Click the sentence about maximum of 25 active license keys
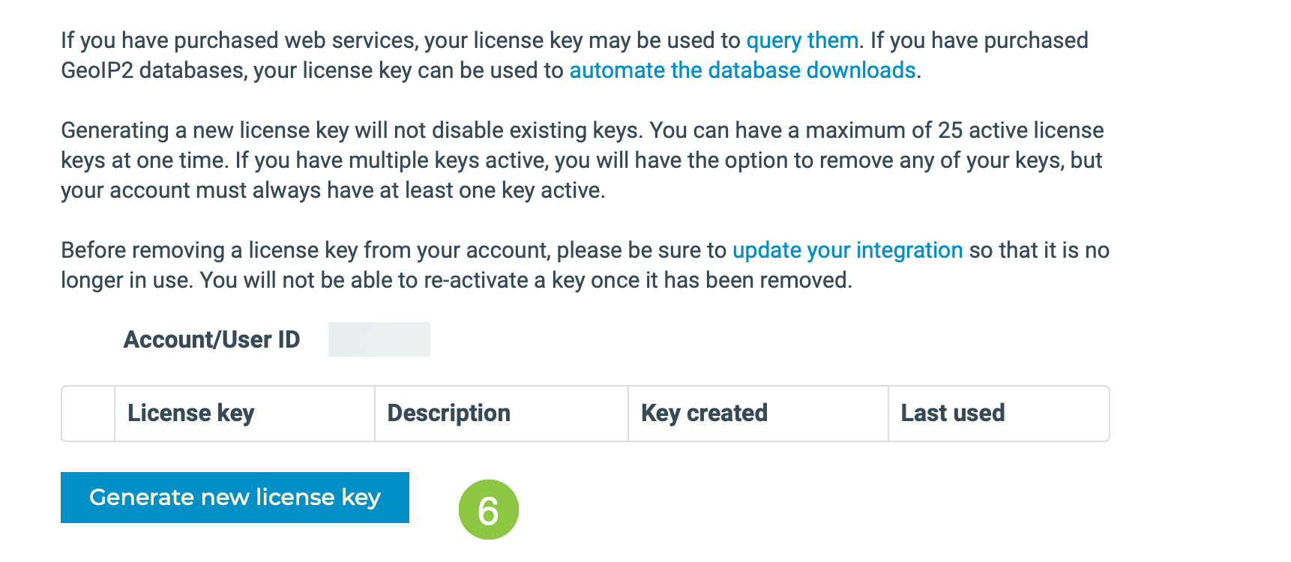 click(x=582, y=145)
